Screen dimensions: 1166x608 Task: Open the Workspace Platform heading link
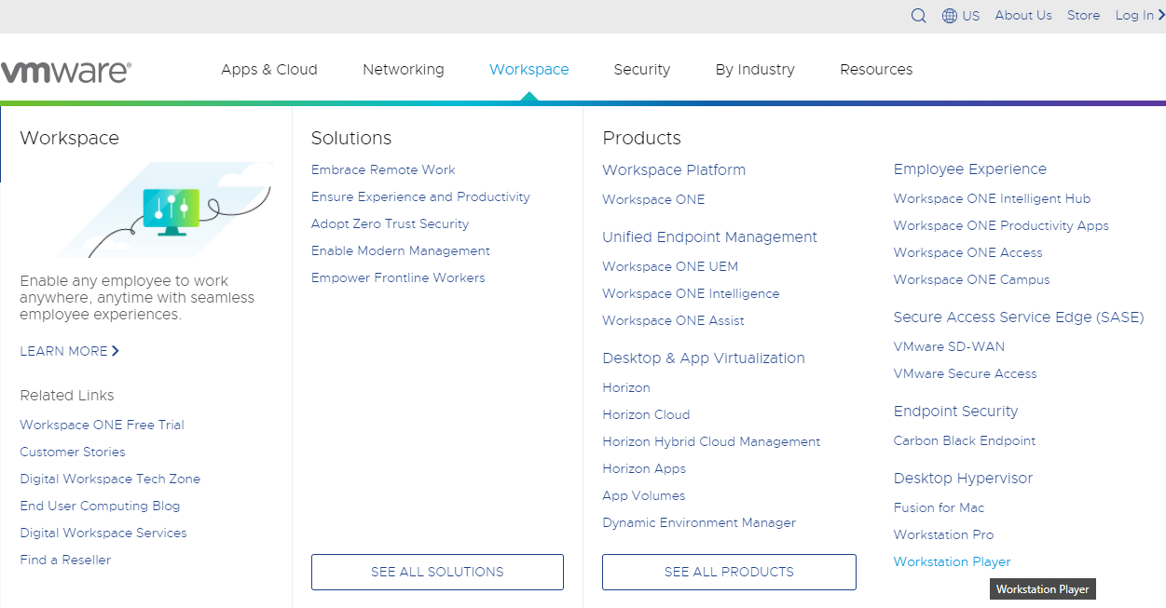click(x=674, y=169)
